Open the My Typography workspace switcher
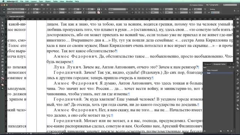 pyautogui.click(x=213, y=5)
